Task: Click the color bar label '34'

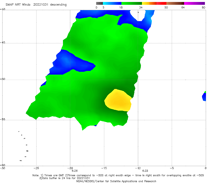Action: click(141, 8)
